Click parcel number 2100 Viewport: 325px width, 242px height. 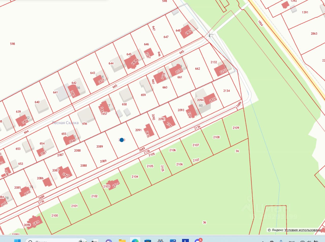tap(55, 215)
